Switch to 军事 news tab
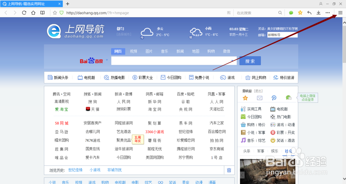The height and width of the screenshot is (184, 346). (x=261, y=151)
